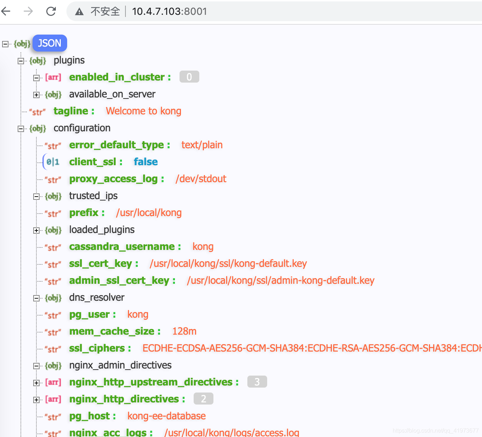This screenshot has width=482, height=437.
Task: Select the plugins node label
Action: point(69,60)
